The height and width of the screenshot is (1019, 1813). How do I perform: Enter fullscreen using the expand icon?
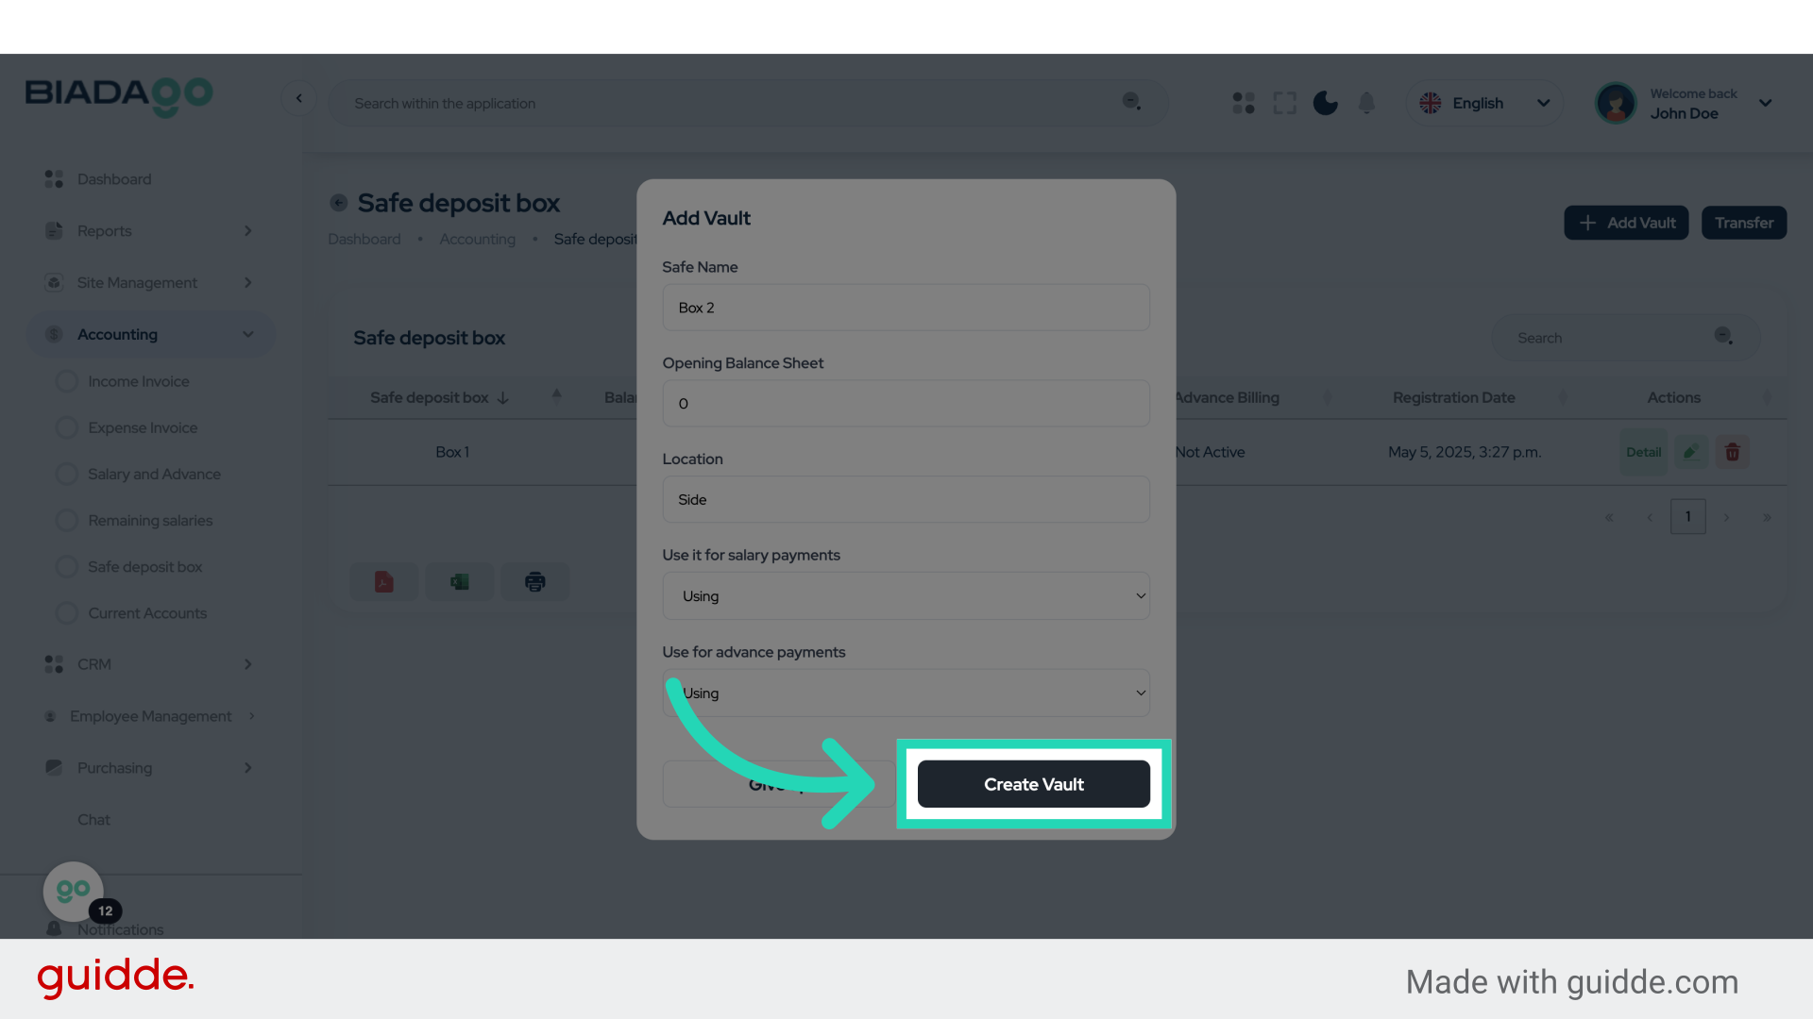(x=1284, y=103)
